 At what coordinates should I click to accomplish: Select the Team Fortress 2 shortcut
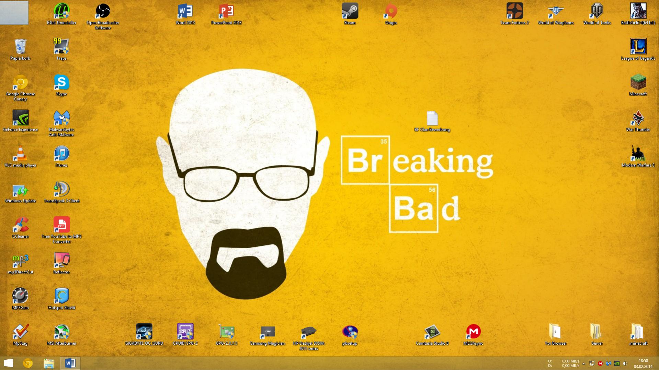514,14
